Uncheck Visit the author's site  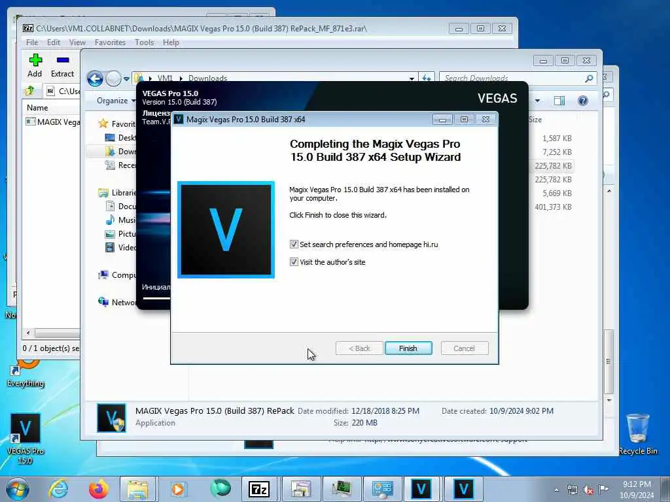coord(294,261)
